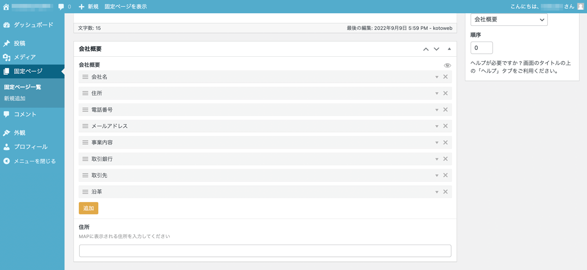Viewport: 587px width, 270px height.
Task: Open comments bubble icon in top bar
Action: coord(61,7)
